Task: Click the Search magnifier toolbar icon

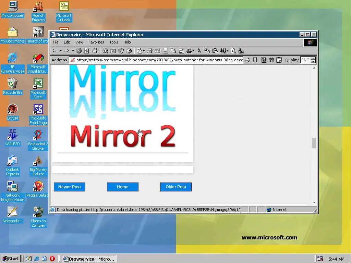Action: click(105, 51)
